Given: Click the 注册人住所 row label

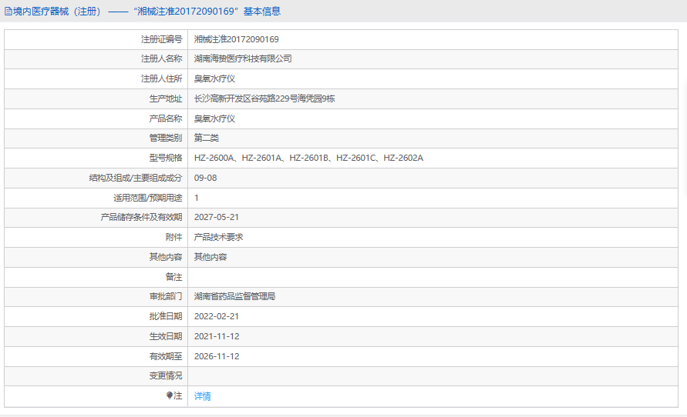Looking at the screenshot, I should pos(161,78).
